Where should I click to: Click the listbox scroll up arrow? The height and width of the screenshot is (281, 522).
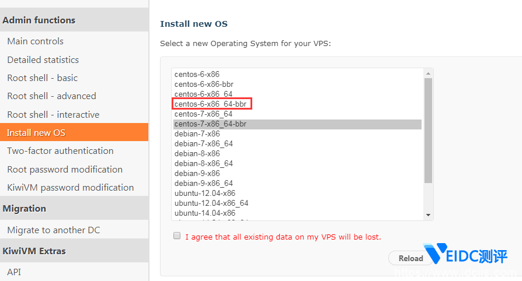click(x=428, y=73)
